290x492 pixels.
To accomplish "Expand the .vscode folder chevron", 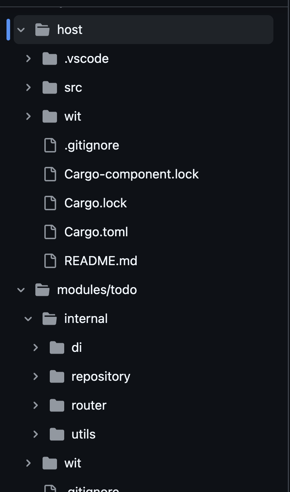I will (28, 59).
